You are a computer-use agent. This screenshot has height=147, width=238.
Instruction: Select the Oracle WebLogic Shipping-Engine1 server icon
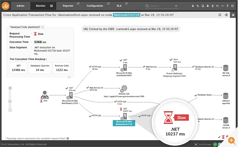pyautogui.click(x=174, y=68)
